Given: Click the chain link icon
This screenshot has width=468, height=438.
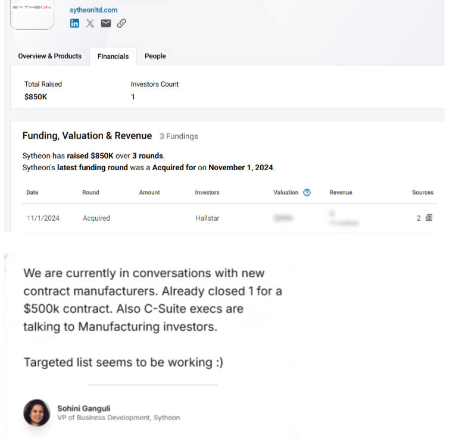Looking at the screenshot, I should (x=121, y=23).
